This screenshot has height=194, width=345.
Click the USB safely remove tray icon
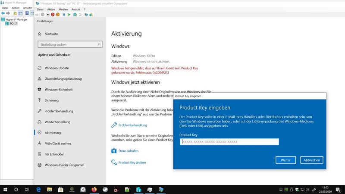(x=292, y=189)
